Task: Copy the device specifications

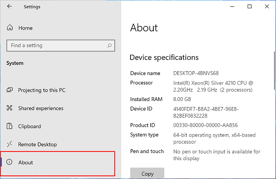Action: click(x=147, y=173)
